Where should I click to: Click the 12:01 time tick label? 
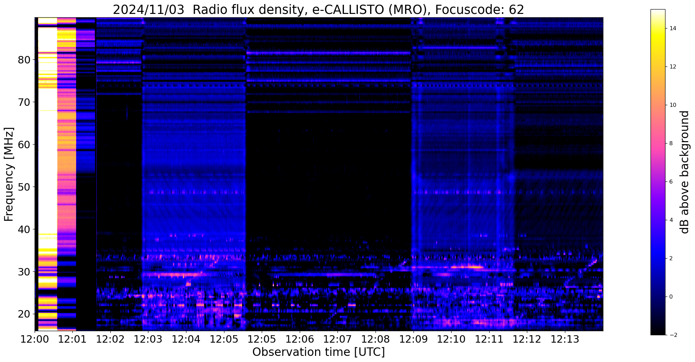72,339
